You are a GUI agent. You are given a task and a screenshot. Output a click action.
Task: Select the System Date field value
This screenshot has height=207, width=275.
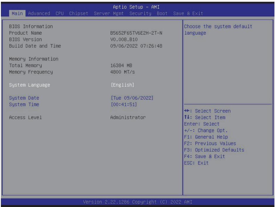[x=132, y=98]
